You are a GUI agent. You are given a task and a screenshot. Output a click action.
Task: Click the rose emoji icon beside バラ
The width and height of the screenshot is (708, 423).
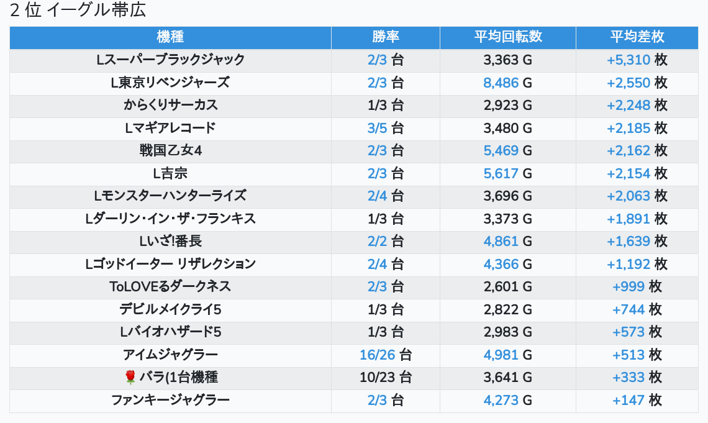[130, 377]
